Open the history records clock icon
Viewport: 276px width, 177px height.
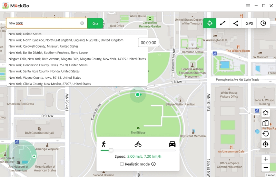pos(263,23)
